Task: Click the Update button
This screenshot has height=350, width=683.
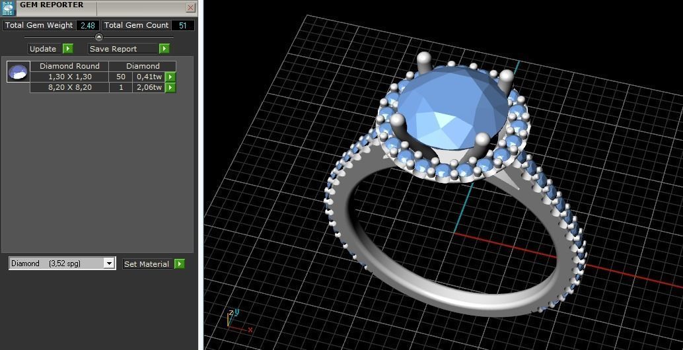Action: click(x=43, y=49)
